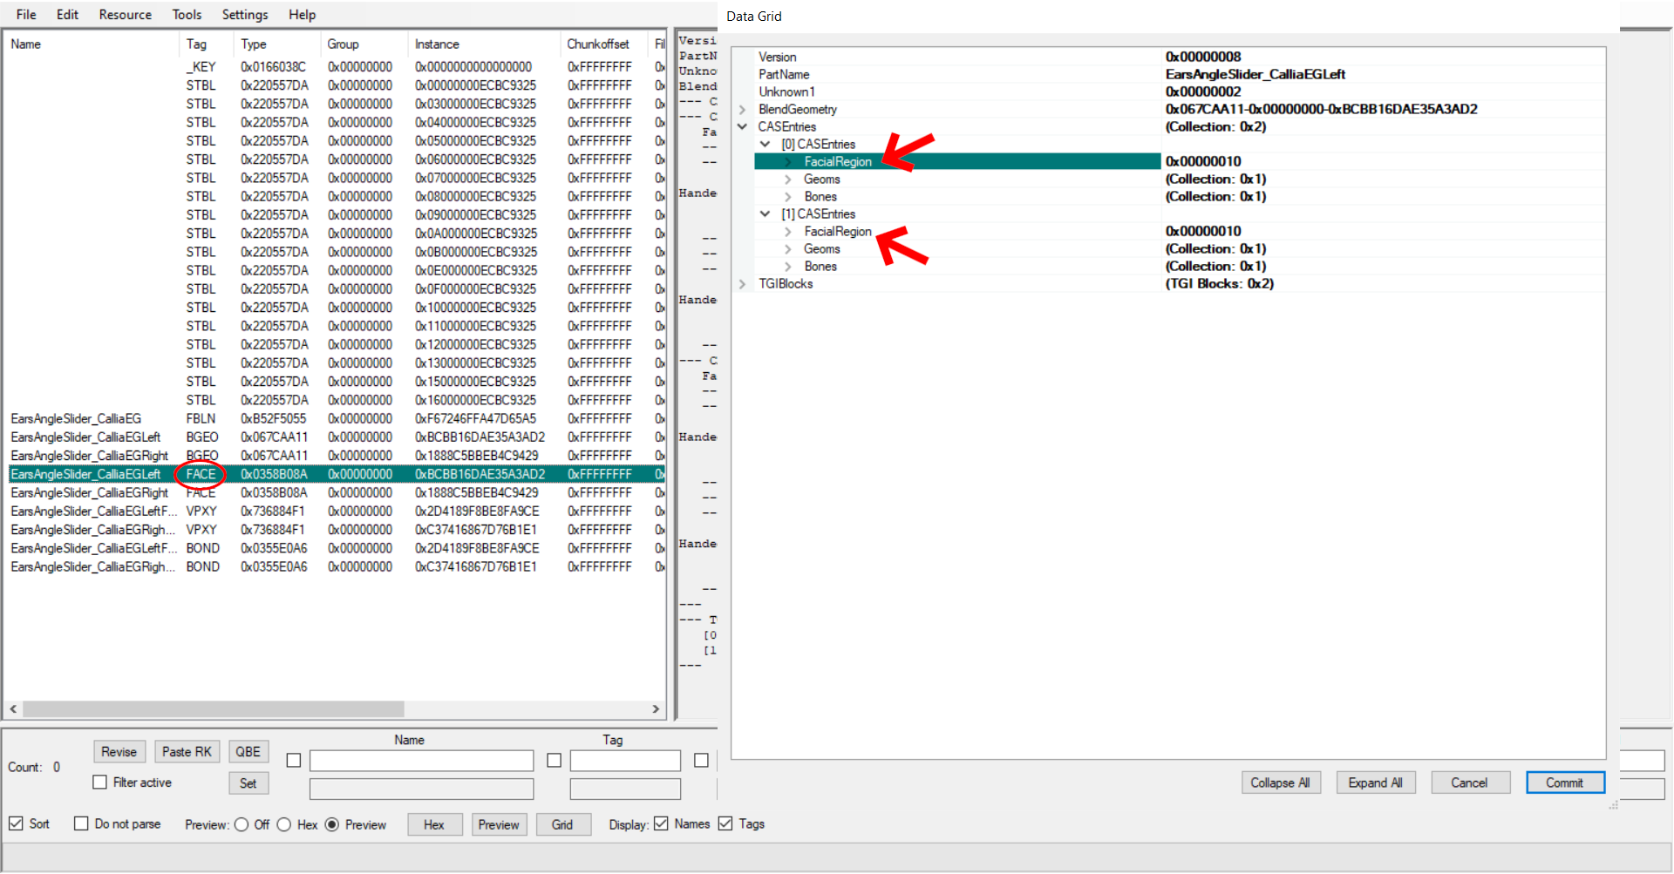Expand Geoms under [1] CASEntries
This screenshot has width=1674, height=874.
pos(787,249)
